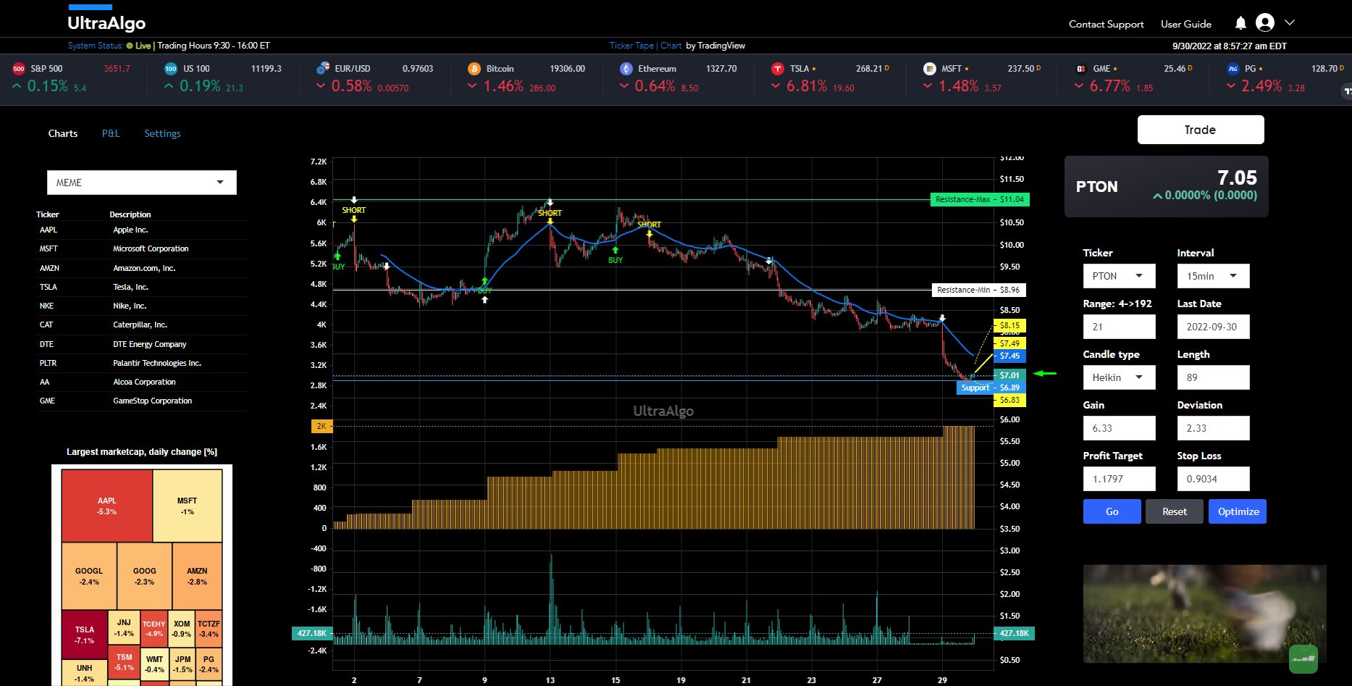Click the Ticker column header
This screenshot has height=686, width=1352.
click(x=48, y=214)
